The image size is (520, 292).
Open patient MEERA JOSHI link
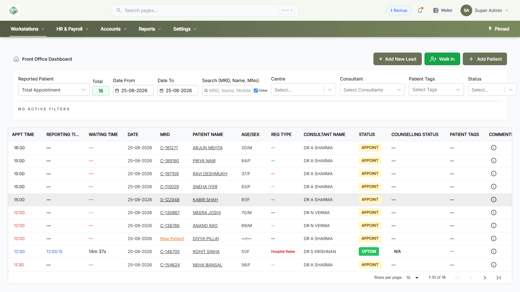pyautogui.click(x=207, y=213)
